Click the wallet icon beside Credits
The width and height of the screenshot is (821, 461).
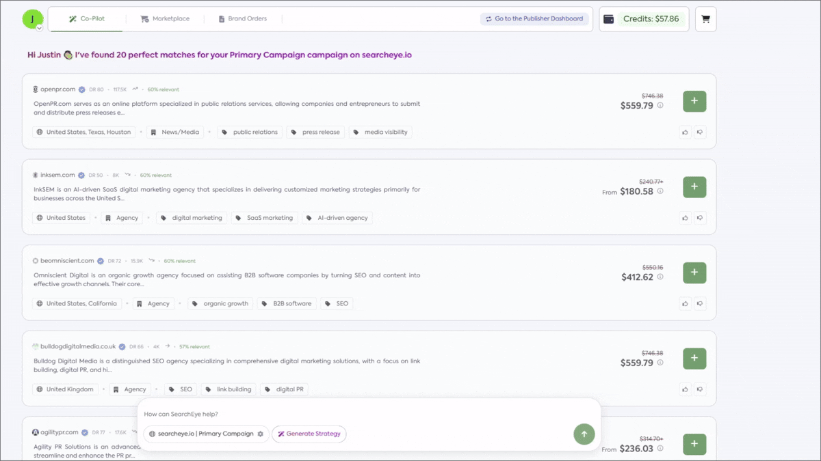[x=608, y=19]
